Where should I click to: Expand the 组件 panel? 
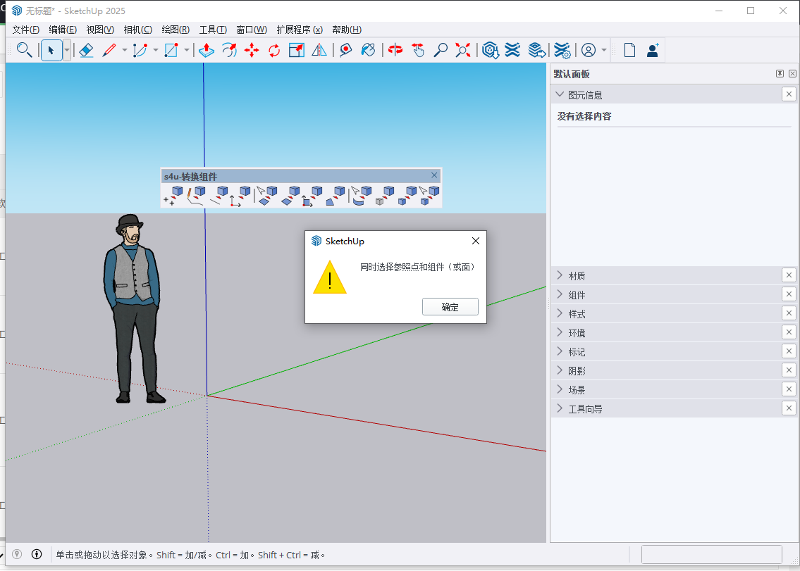(560, 294)
